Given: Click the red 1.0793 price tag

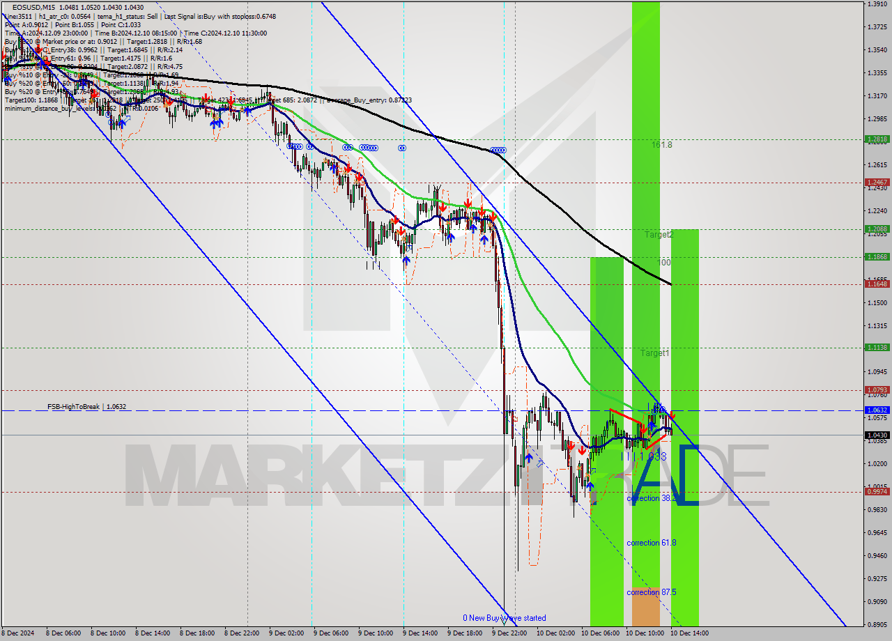Looking at the screenshot, I should 877,390.
